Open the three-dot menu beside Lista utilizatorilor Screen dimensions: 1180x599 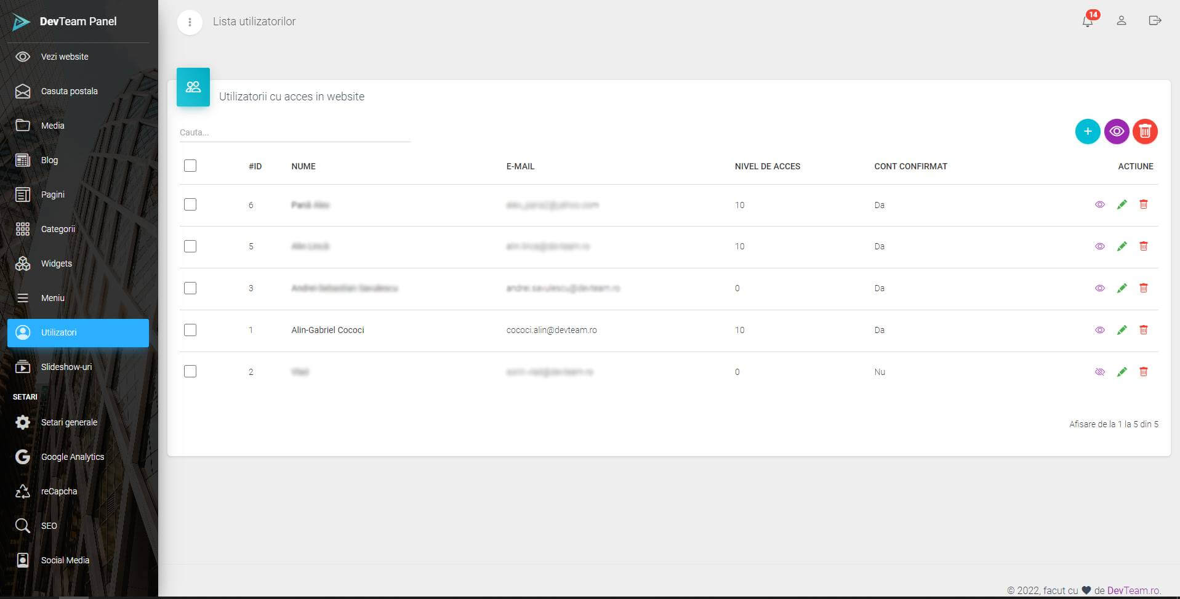(x=190, y=22)
